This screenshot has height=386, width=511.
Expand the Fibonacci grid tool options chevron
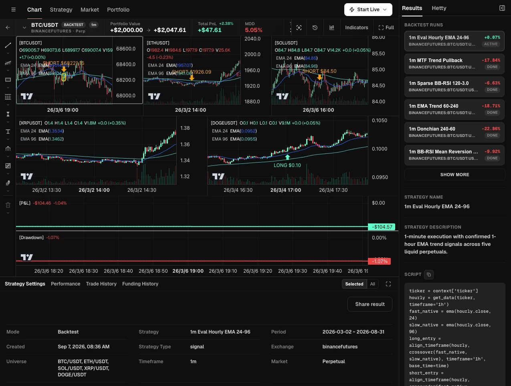tap(8, 105)
